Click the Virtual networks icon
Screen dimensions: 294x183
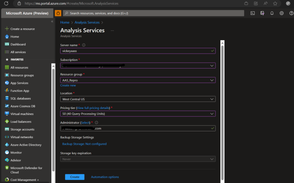(7, 137)
